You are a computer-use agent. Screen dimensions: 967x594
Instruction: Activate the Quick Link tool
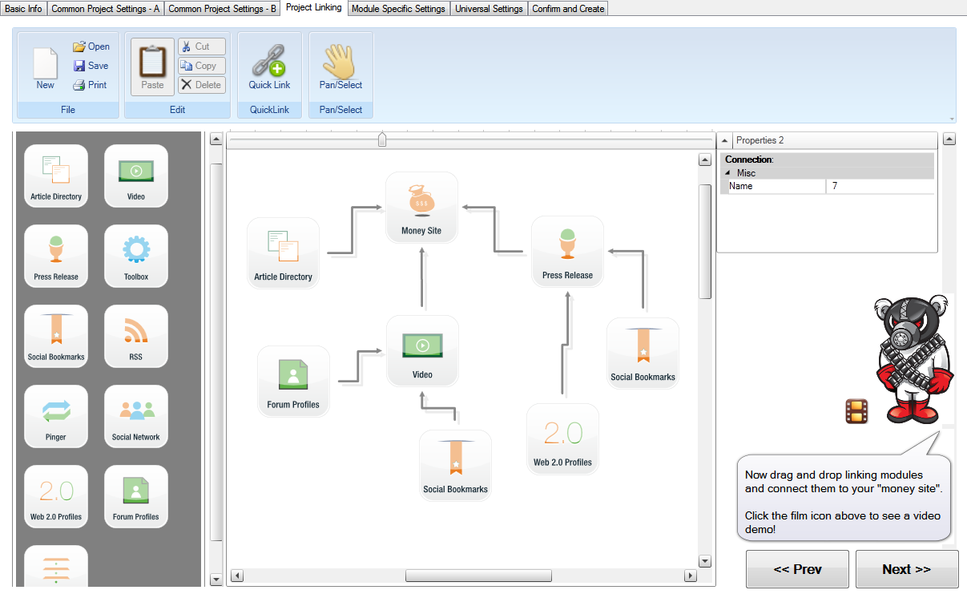click(x=269, y=67)
